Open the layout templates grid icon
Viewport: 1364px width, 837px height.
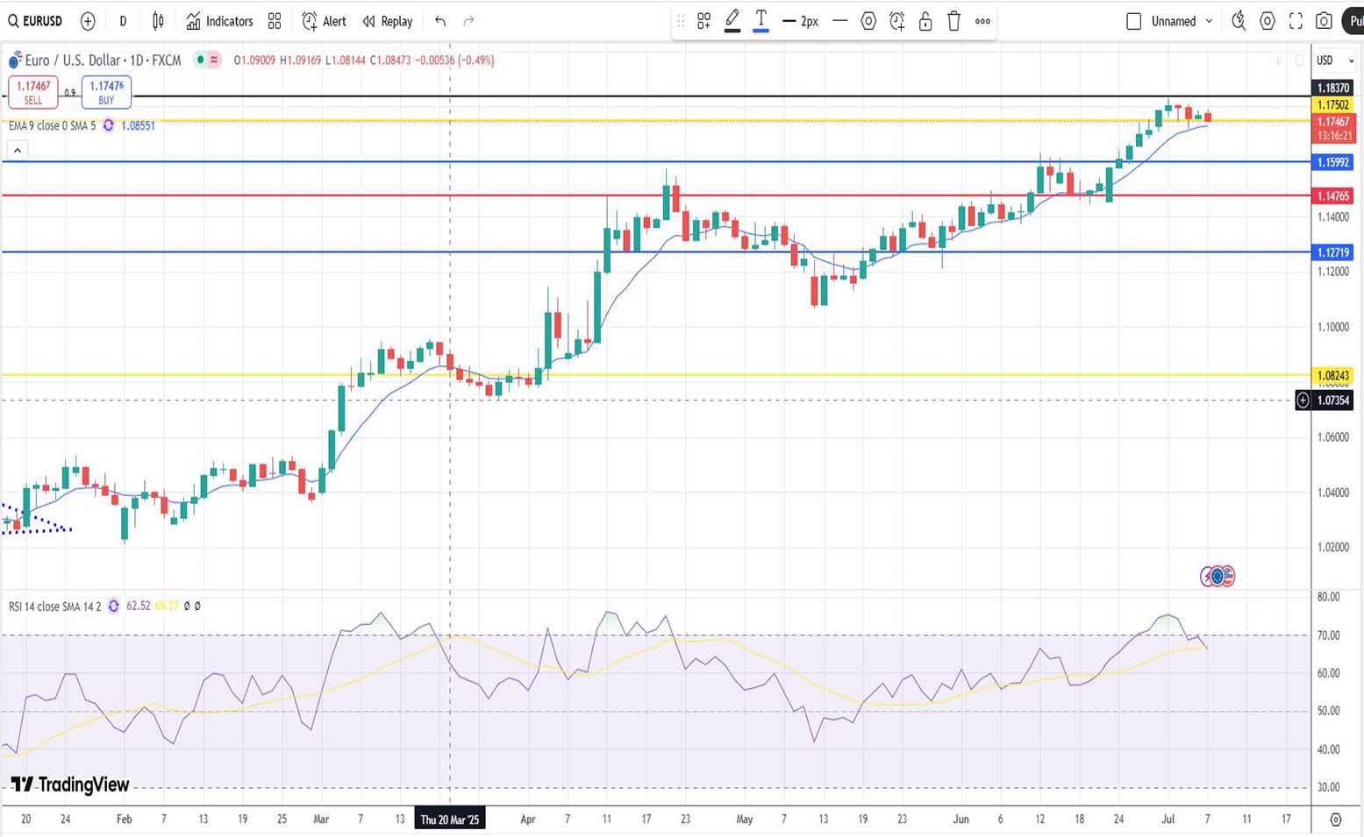(275, 21)
